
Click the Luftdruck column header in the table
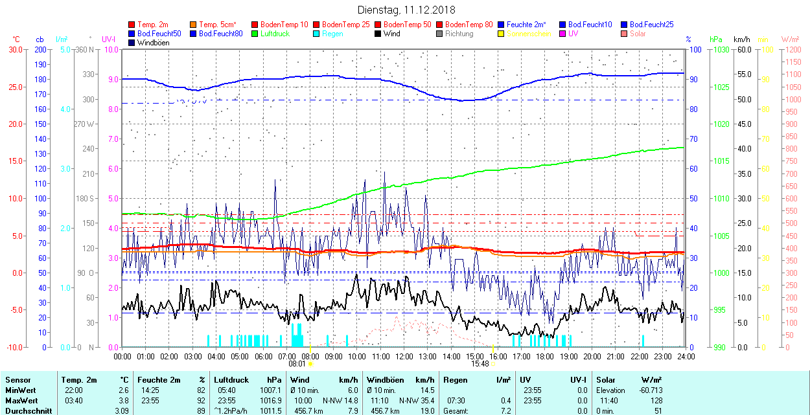coord(231,380)
